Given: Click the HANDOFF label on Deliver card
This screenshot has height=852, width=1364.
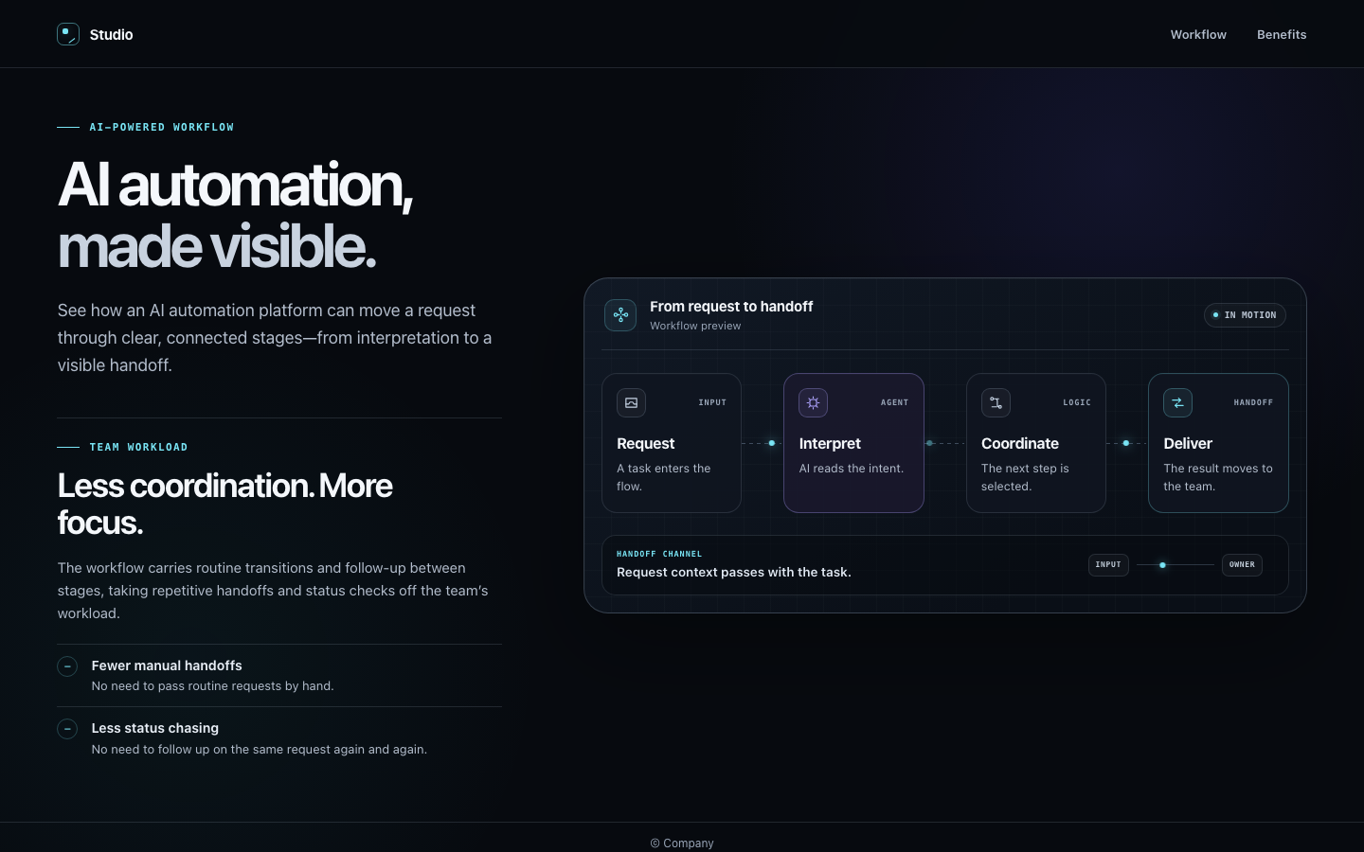Looking at the screenshot, I should pos(1253,403).
